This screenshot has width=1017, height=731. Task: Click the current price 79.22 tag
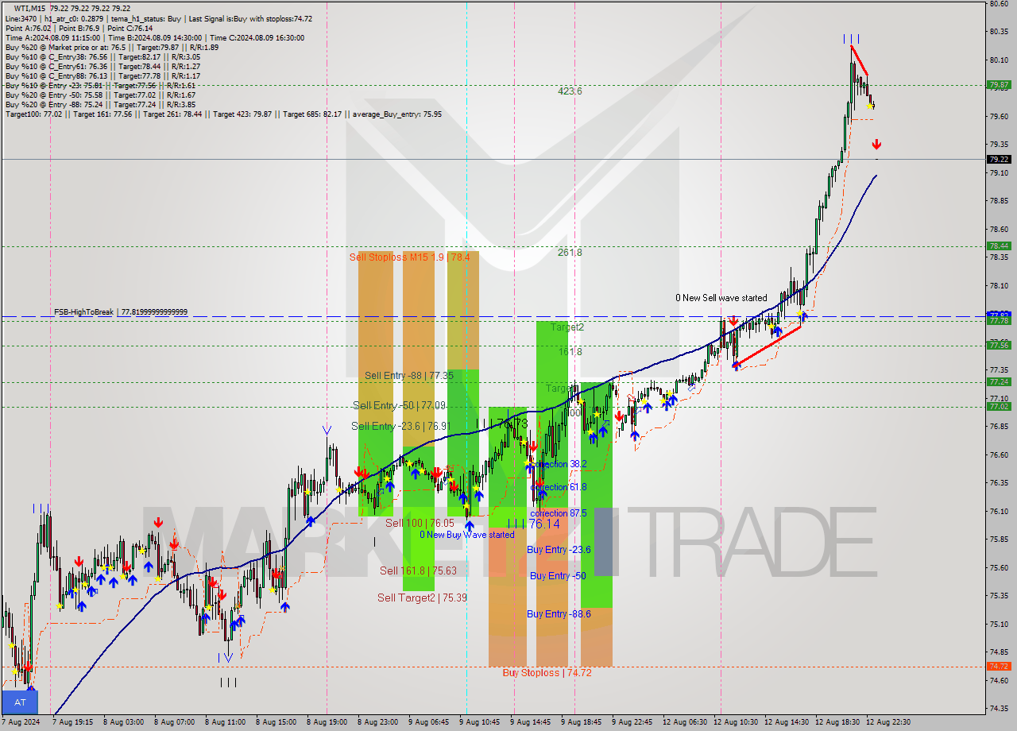pos(999,159)
